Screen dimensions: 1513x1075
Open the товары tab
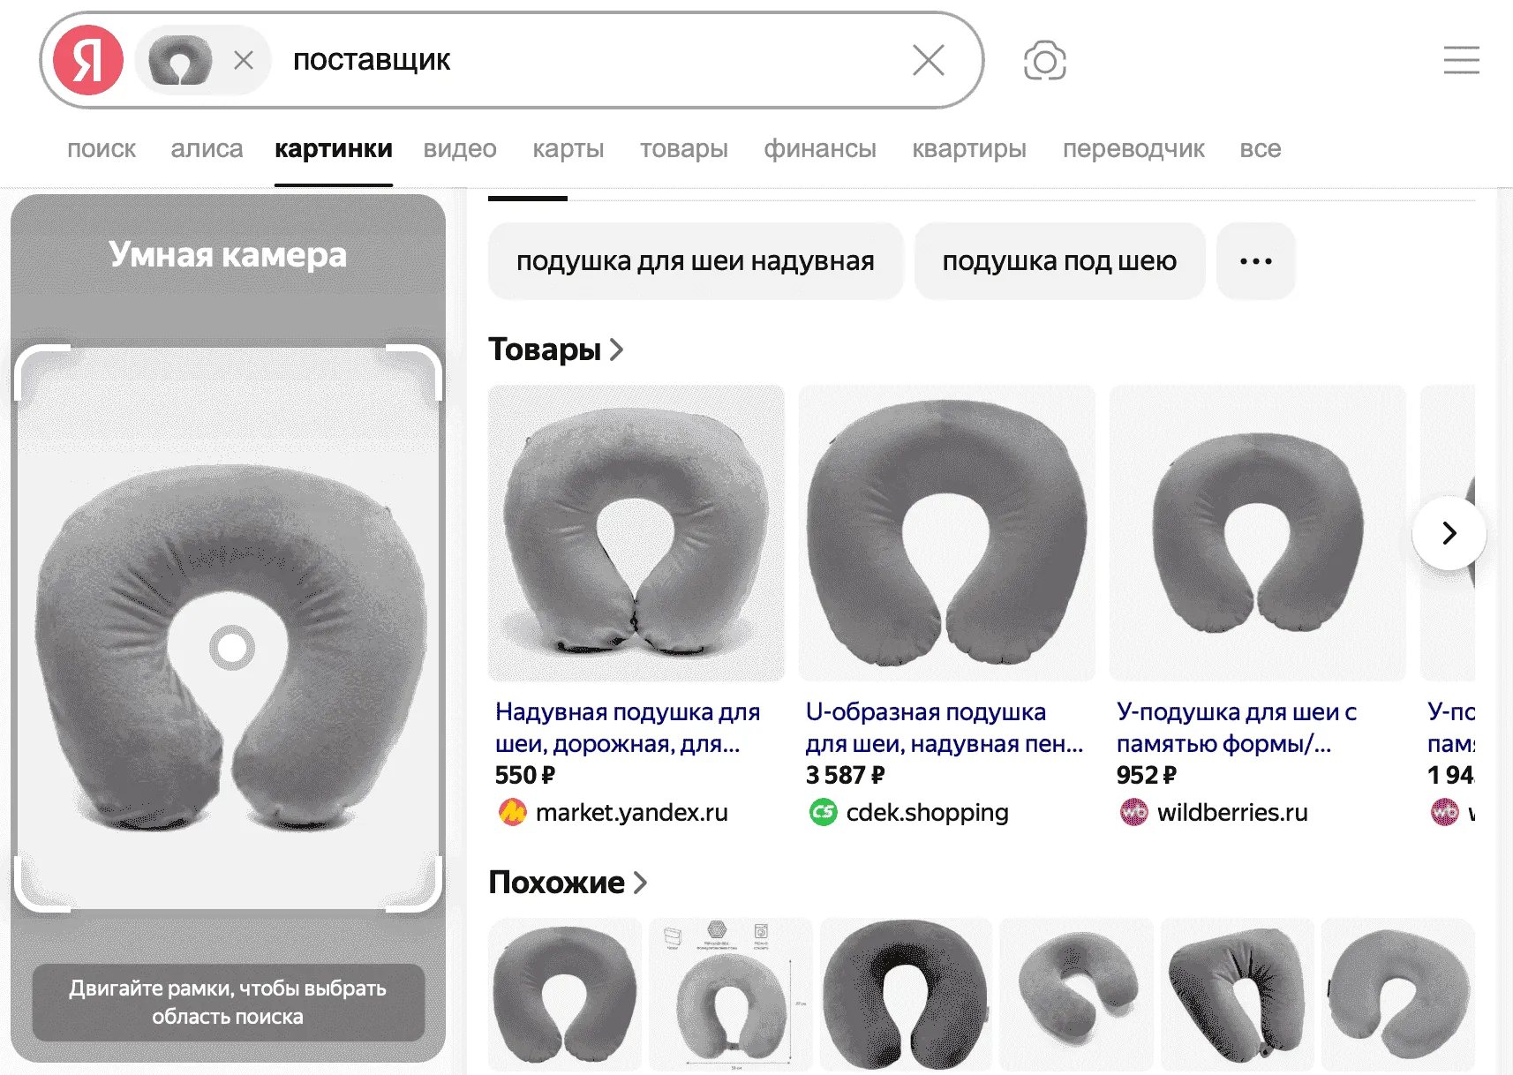click(x=683, y=149)
